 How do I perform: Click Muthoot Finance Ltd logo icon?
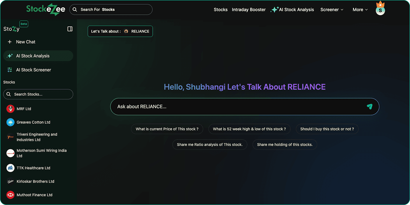pyautogui.click(x=11, y=195)
